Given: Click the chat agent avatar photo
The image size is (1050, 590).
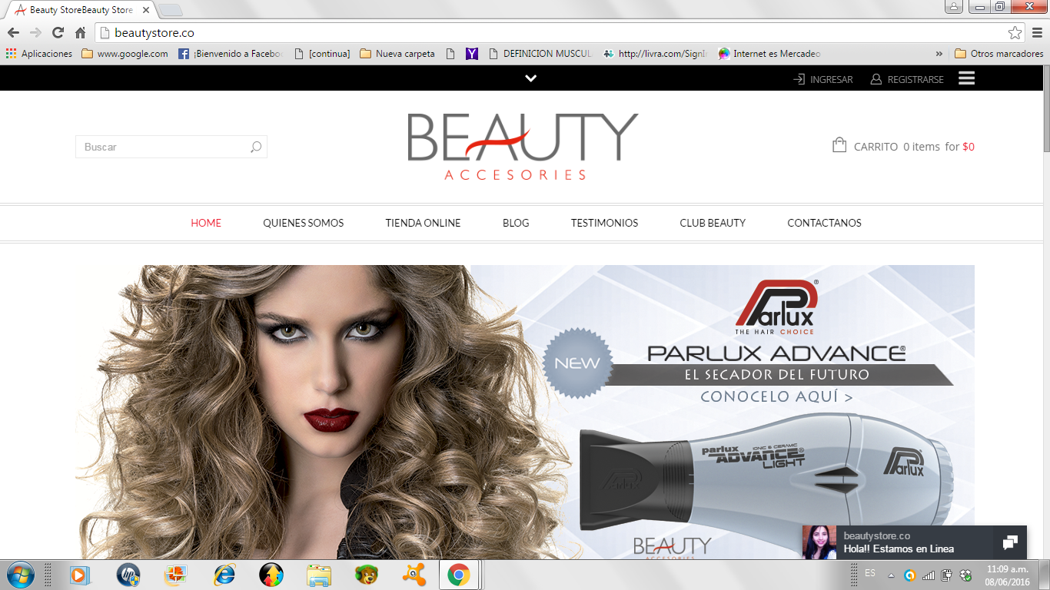Looking at the screenshot, I should pos(819,542).
